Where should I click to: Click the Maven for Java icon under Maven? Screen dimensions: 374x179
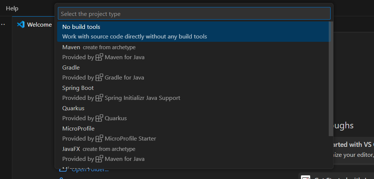tap(99, 57)
